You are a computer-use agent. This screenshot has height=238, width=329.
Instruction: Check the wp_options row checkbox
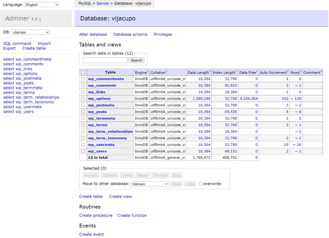point(83,98)
